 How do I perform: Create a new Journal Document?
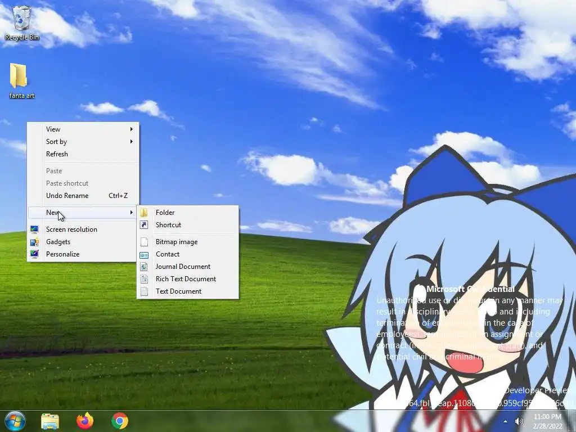(188, 267)
